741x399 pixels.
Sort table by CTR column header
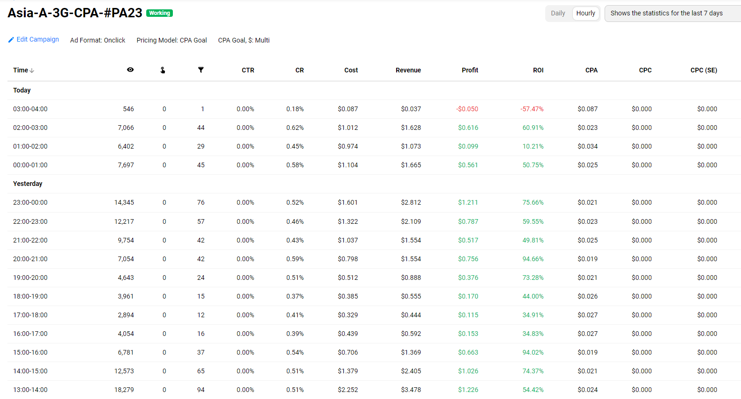coord(248,70)
